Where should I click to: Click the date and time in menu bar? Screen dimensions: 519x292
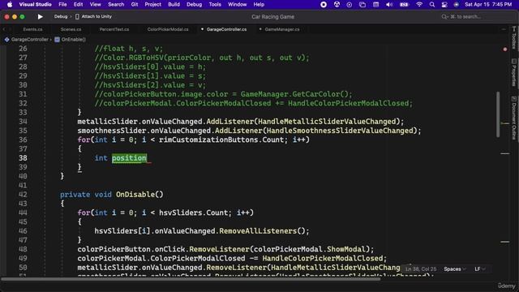[x=488, y=4]
